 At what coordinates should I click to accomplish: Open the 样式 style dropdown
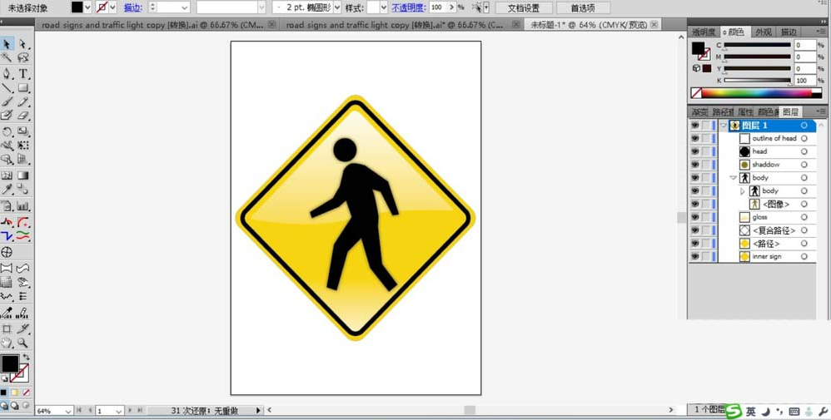[x=384, y=7]
